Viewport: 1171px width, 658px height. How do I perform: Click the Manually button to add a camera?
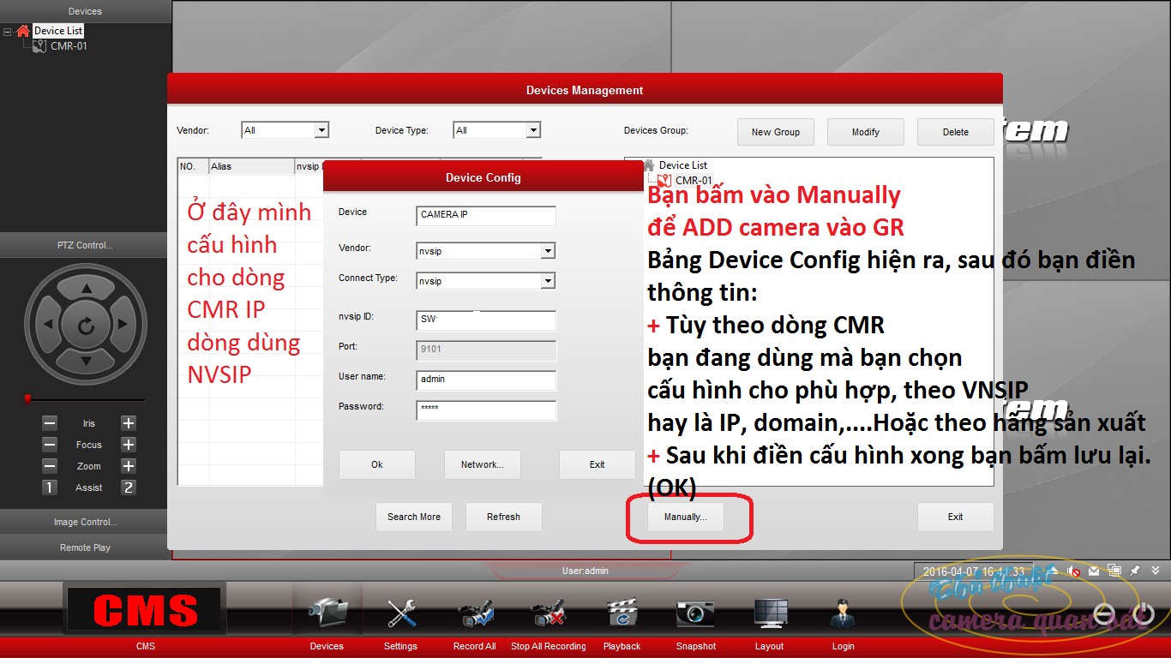(x=686, y=517)
